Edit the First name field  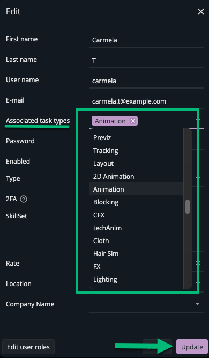pos(146,40)
